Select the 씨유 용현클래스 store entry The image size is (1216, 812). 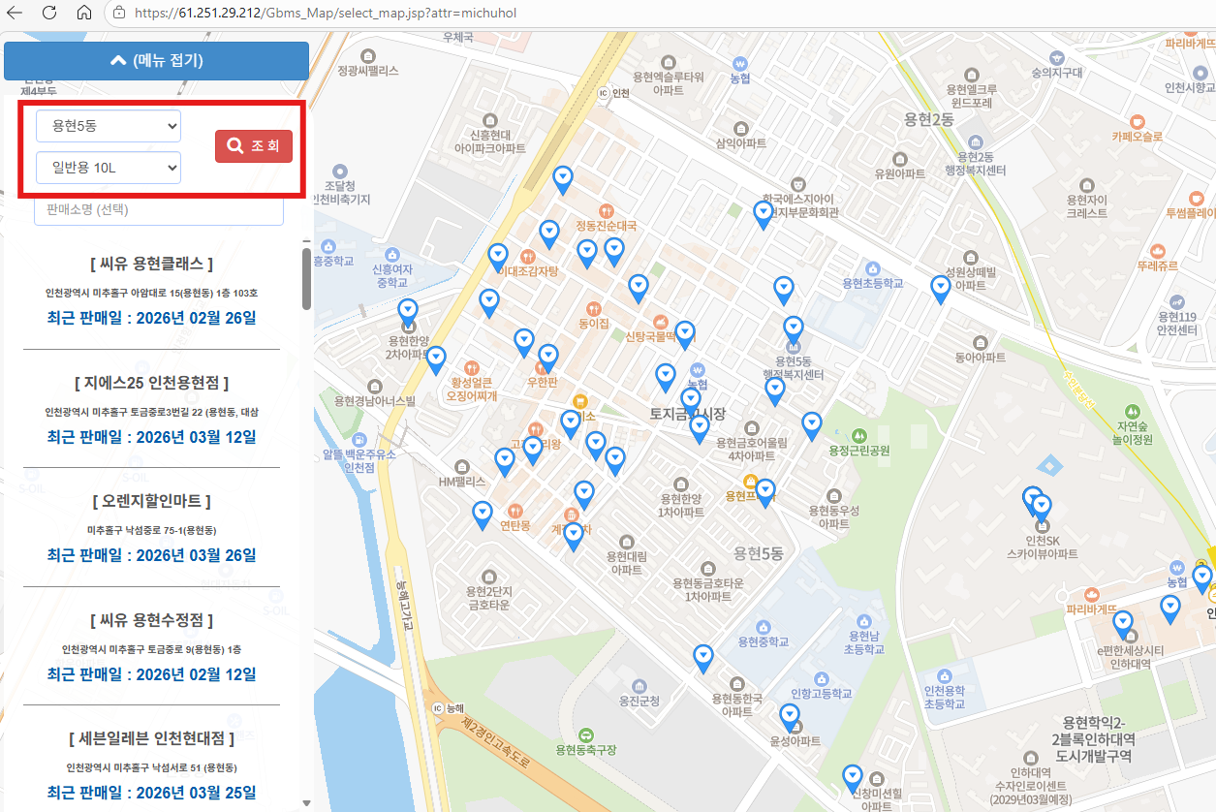[x=152, y=290]
